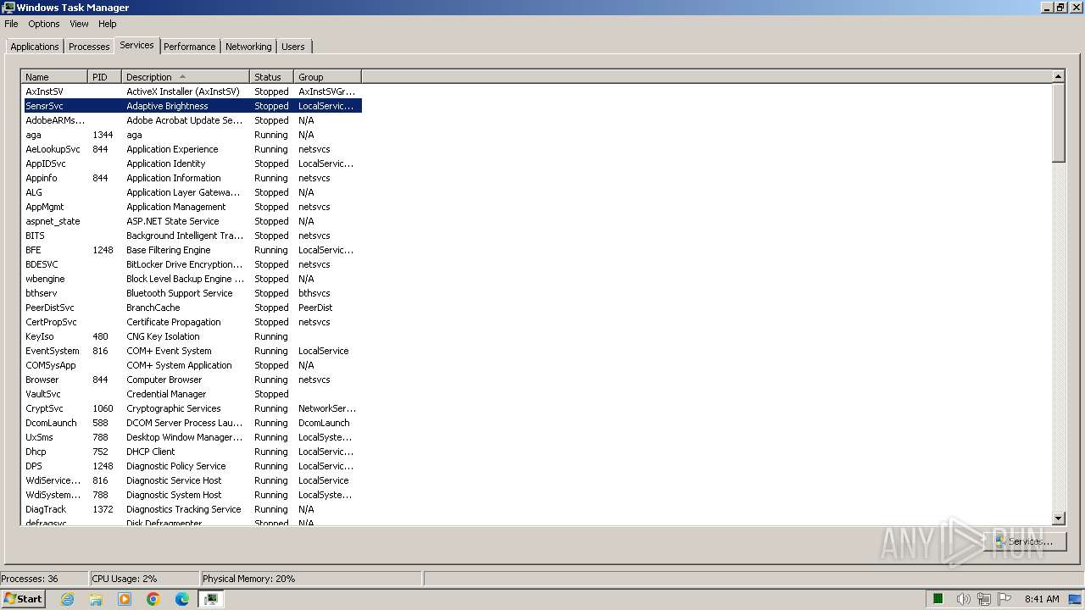Screen dimensions: 1085x610
Task: Open Internet Explorer from the taskbar
Action: [67, 599]
